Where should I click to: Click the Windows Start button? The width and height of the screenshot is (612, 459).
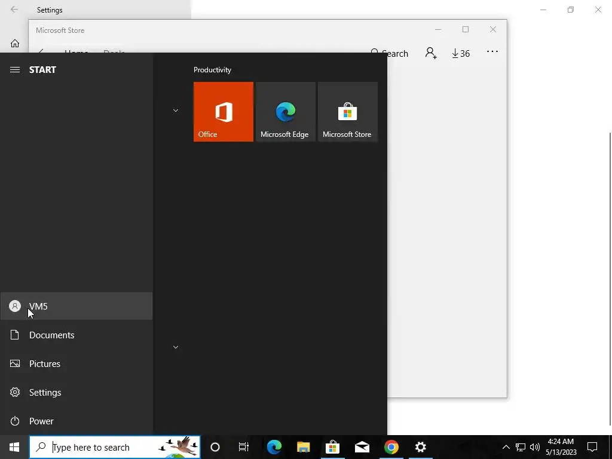tap(14, 447)
